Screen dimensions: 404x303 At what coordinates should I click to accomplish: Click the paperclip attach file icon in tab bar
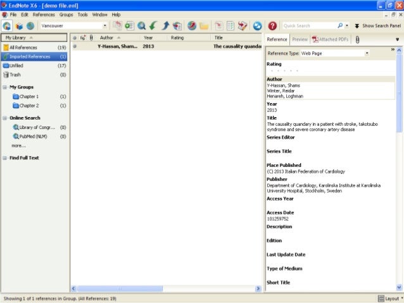coord(357,39)
